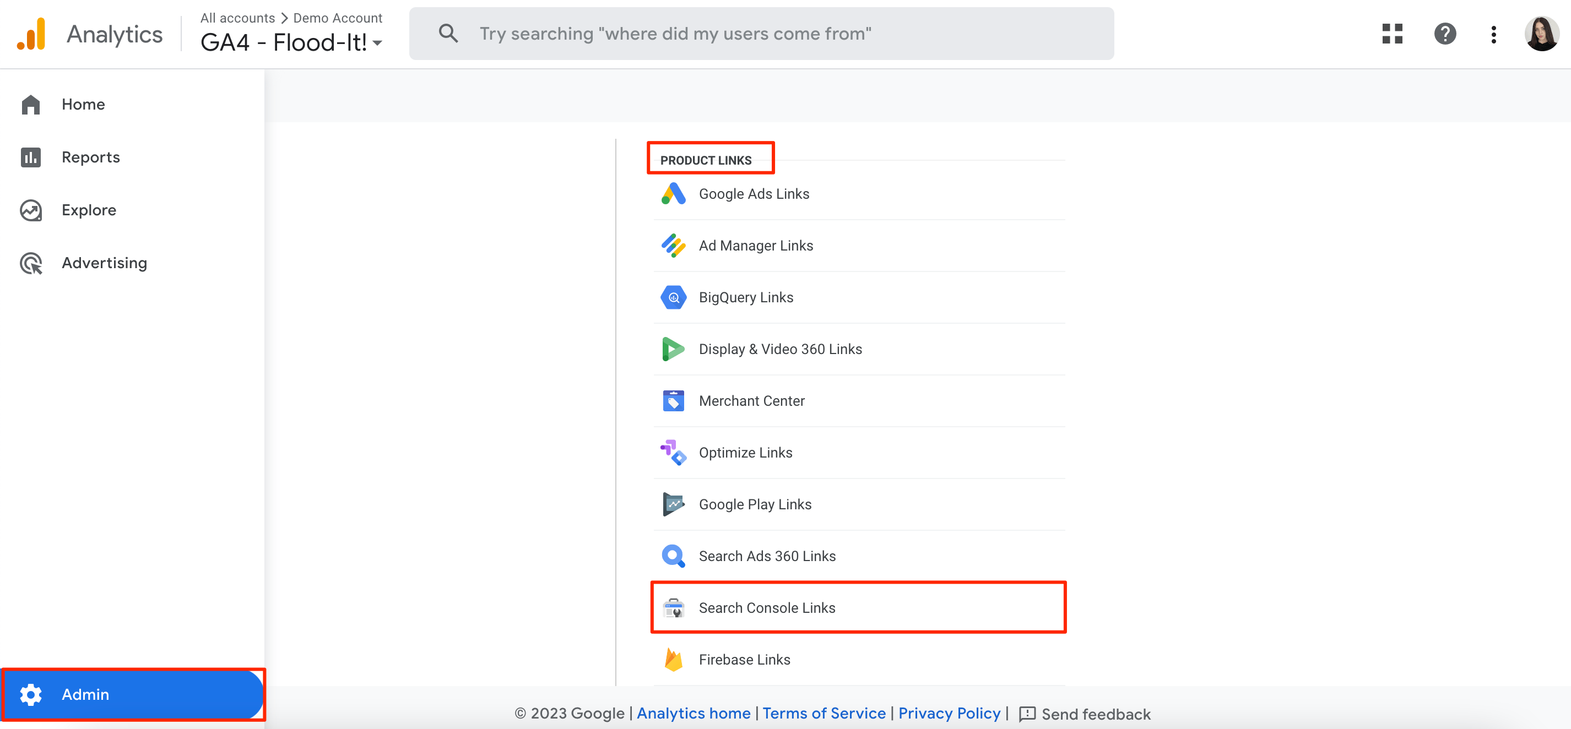Click the Send feedback text

[1096, 714]
